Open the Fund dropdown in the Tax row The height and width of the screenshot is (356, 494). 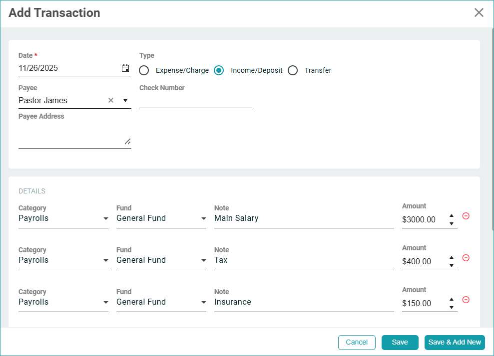203,260
